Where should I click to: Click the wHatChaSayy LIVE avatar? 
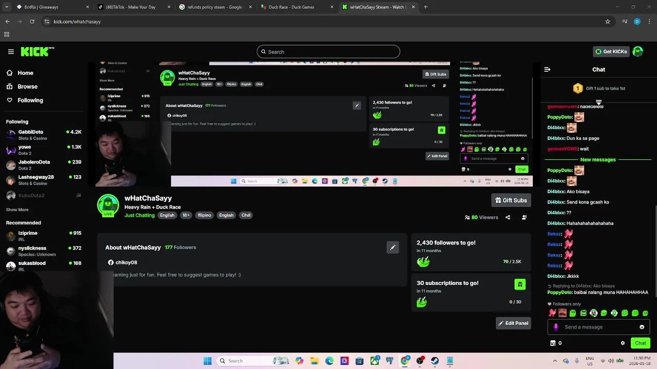pyautogui.click(x=108, y=206)
